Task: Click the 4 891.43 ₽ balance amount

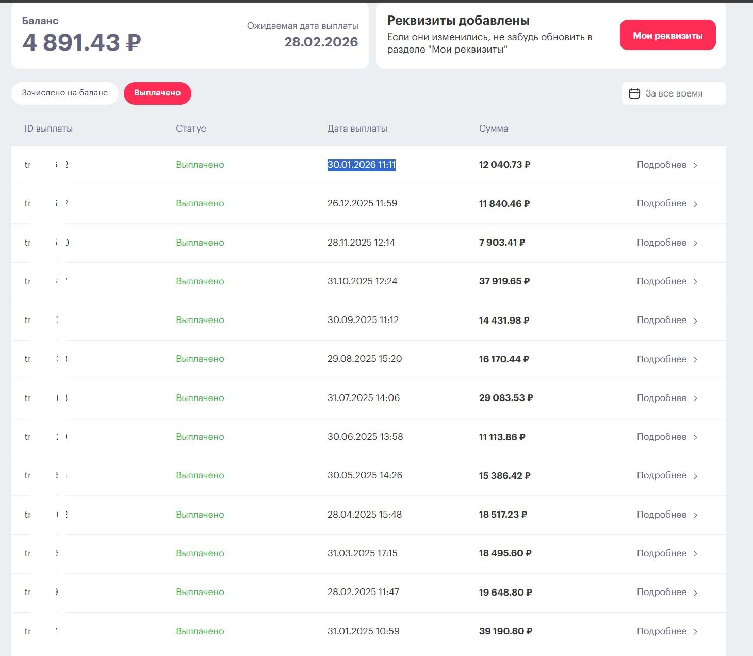Action: 81,42
